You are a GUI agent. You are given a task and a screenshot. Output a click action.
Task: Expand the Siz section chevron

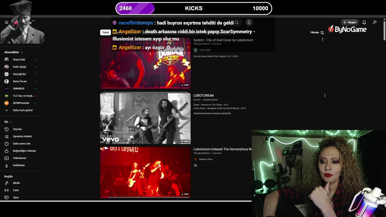[x=11, y=122]
